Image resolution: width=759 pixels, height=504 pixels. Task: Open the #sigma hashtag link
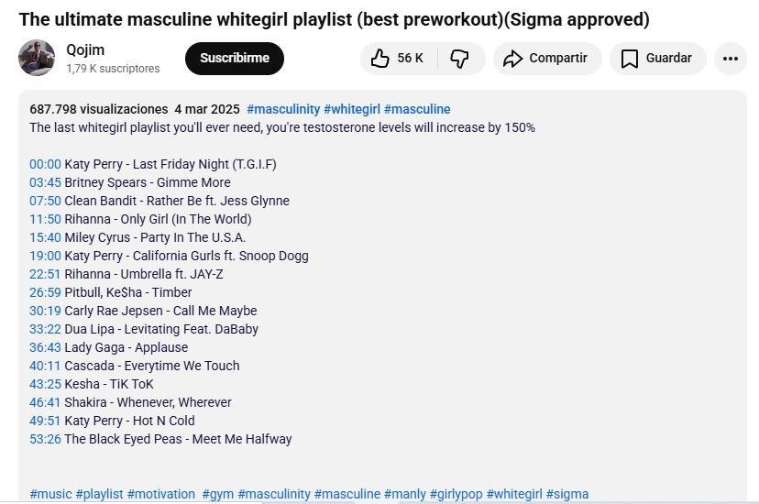point(567,494)
